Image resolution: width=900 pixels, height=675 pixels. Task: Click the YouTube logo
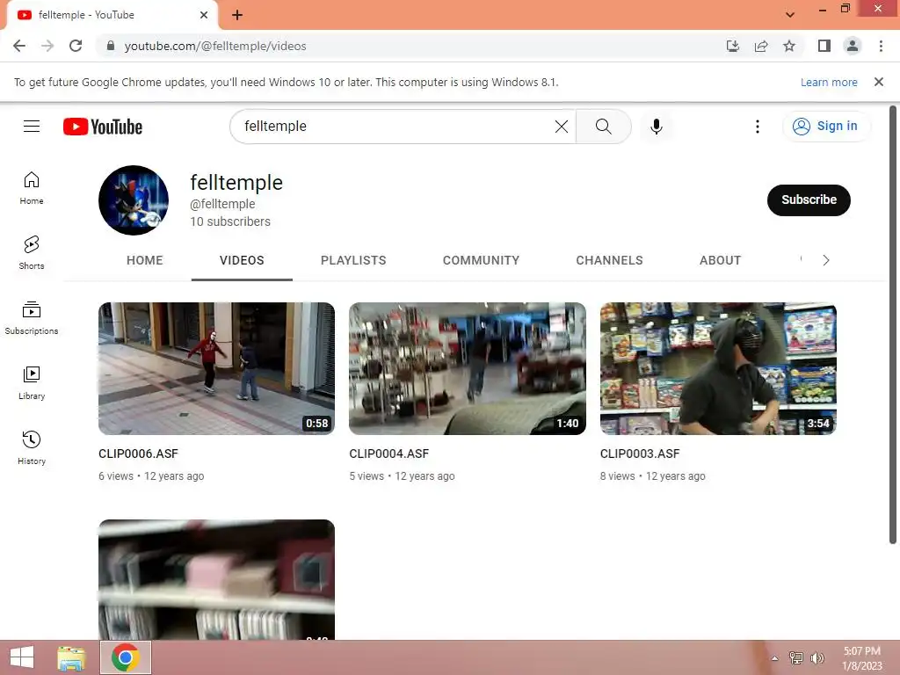(x=103, y=127)
